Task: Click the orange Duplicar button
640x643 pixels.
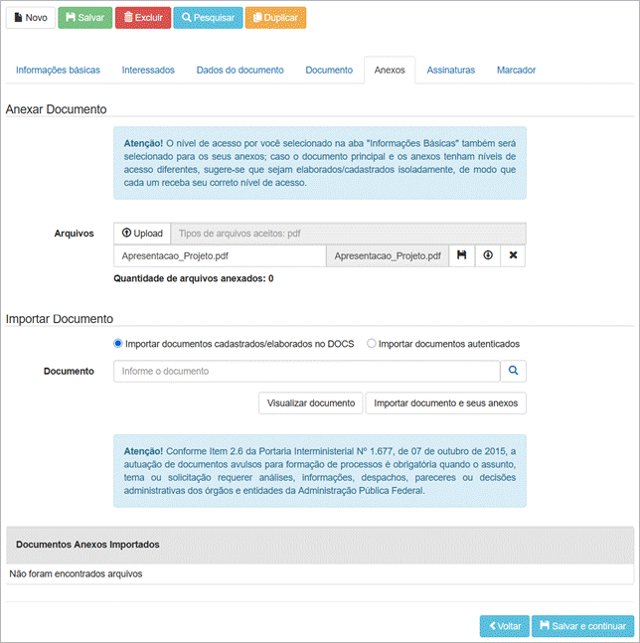Action: pyautogui.click(x=275, y=18)
